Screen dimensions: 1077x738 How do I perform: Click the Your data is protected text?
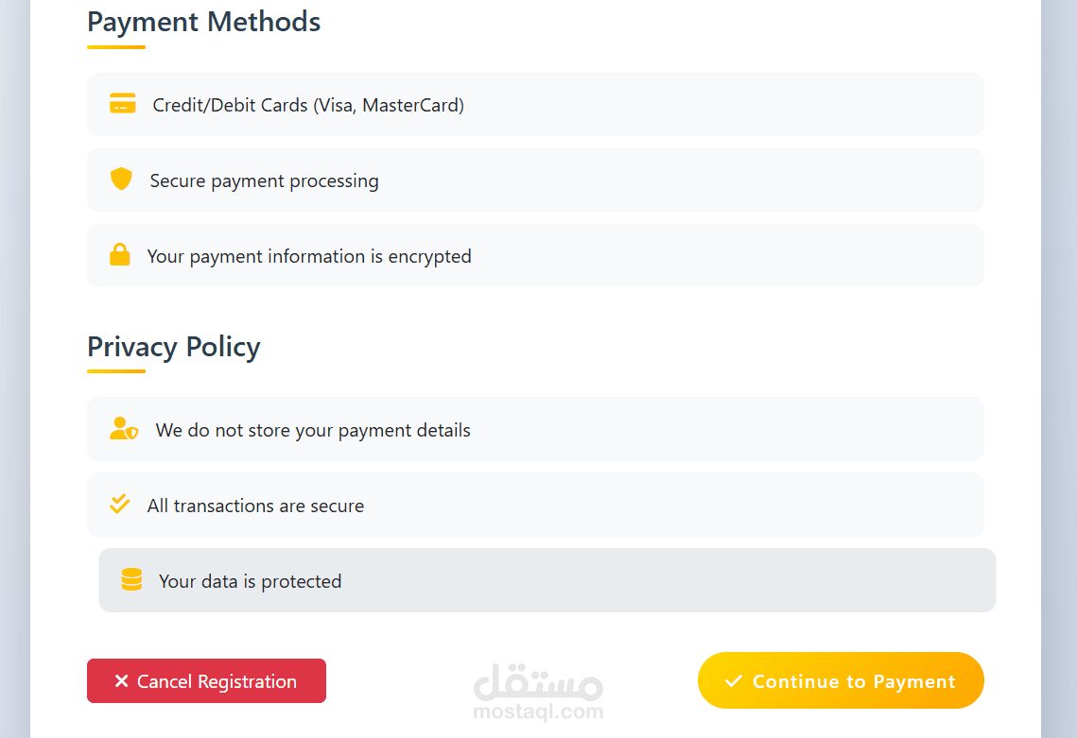250,581
